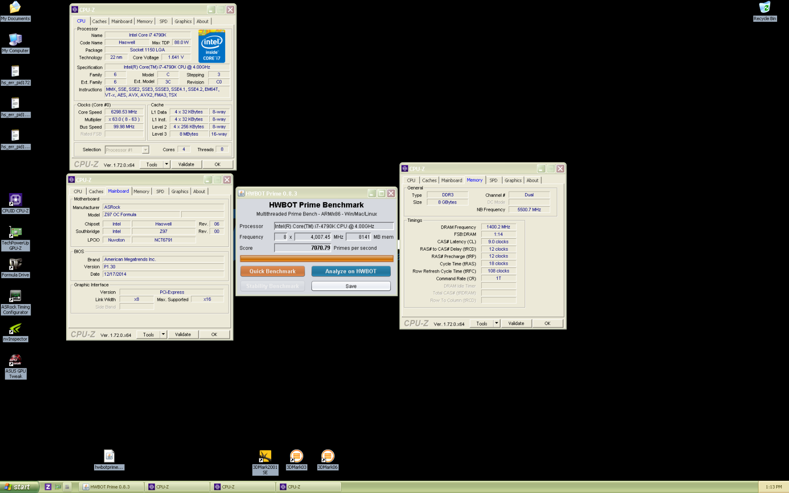This screenshot has width=789, height=493.
Task: Click OK in CPU-Z Memory window
Action: pyautogui.click(x=547, y=323)
